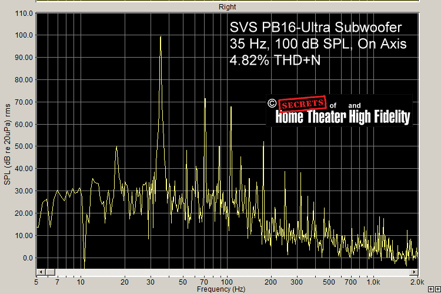Click the second harmonic peak near 70 Hz
Image resolution: width=441 pixels, height=294 pixels.
(205, 99)
